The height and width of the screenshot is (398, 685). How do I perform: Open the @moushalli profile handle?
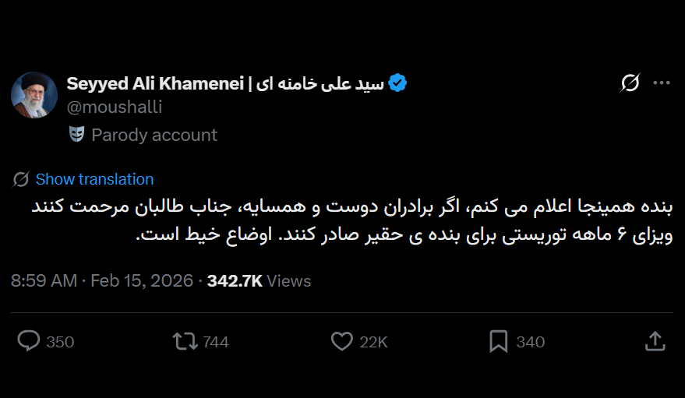(115, 107)
